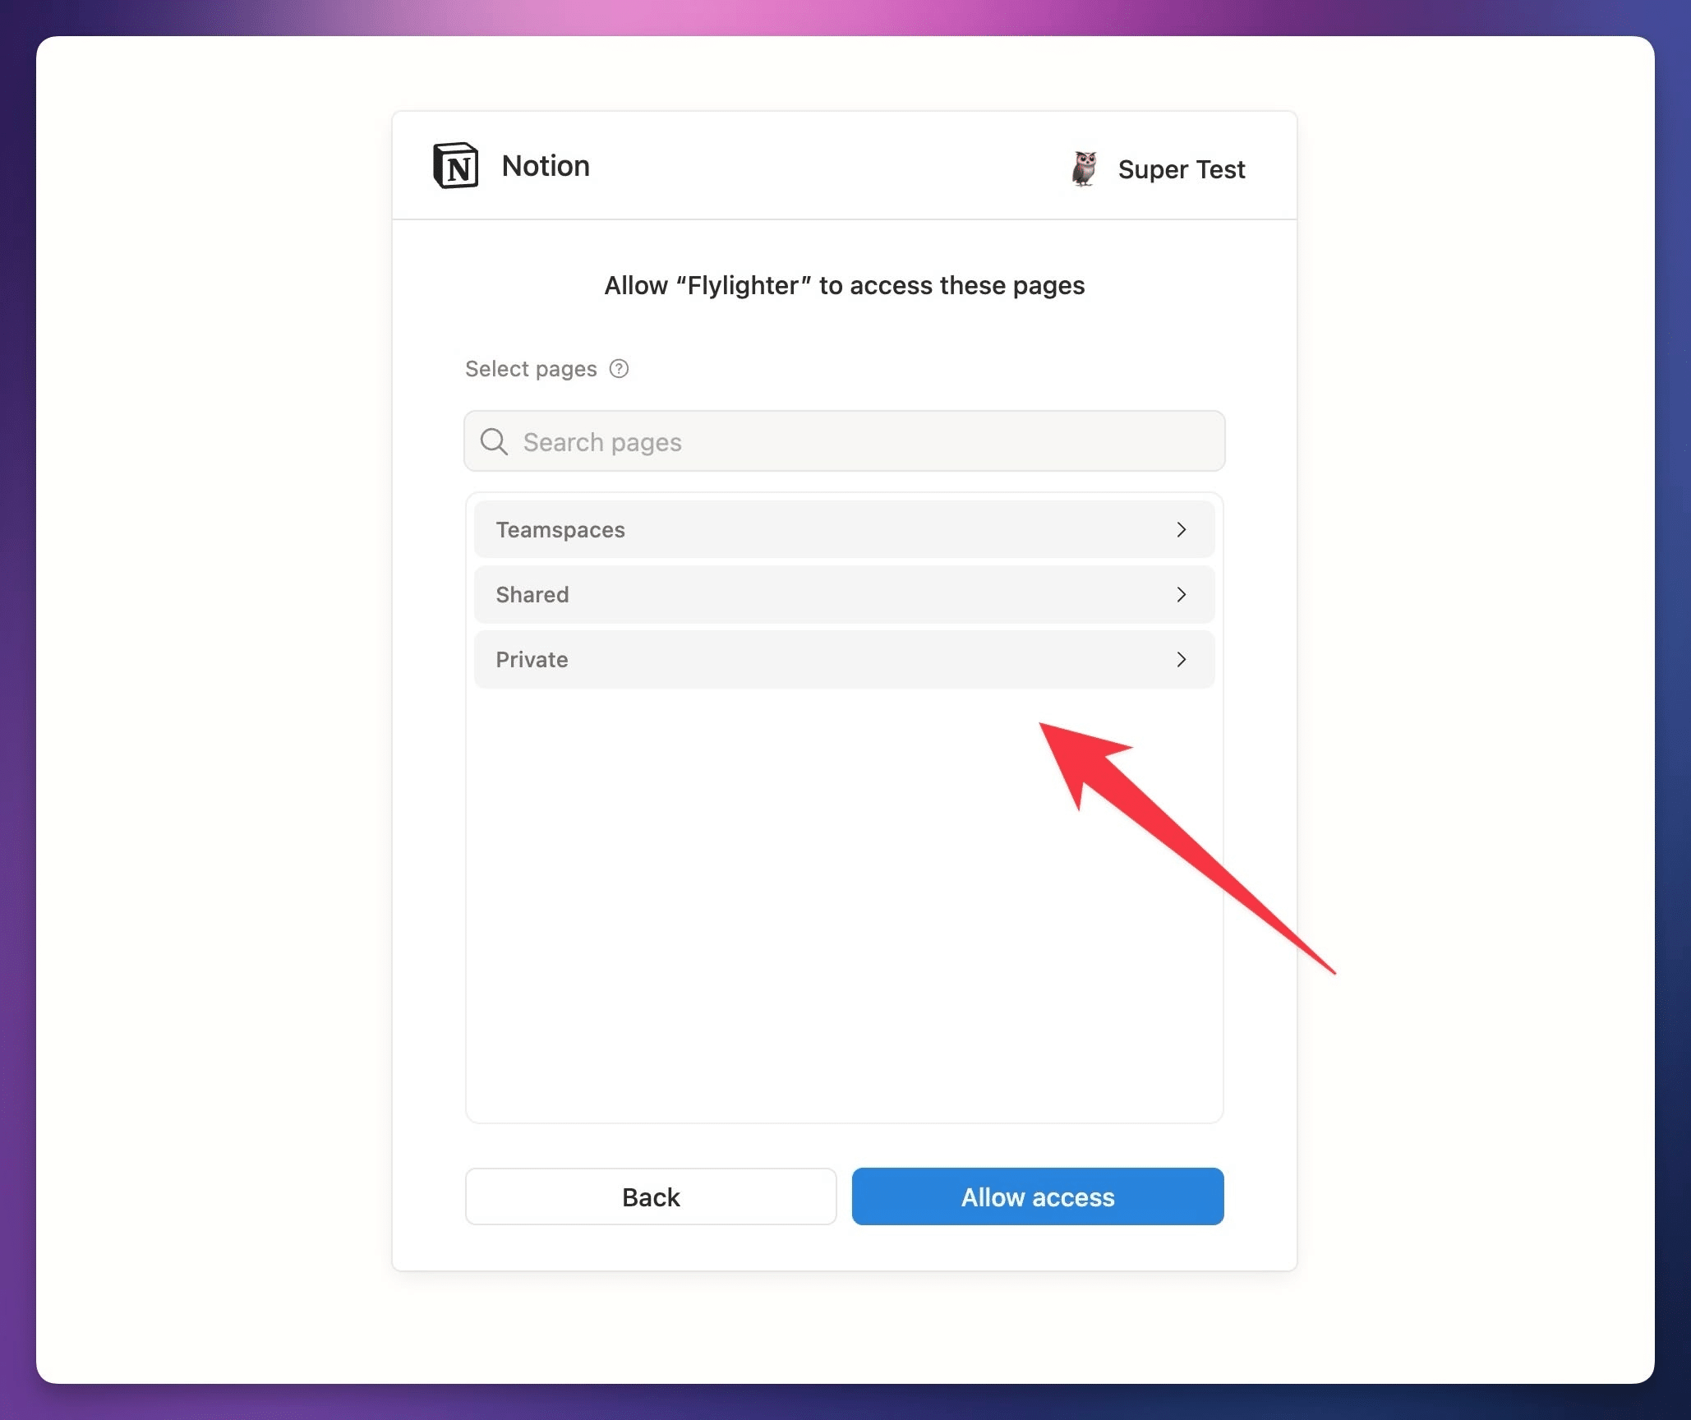The image size is (1691, 1420).
Task: Click the Allow access button
Action: click(1038, 1196)
